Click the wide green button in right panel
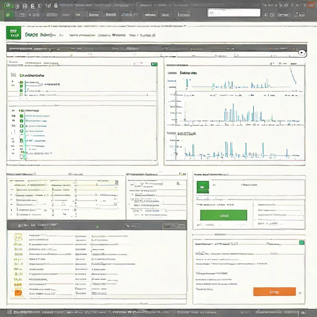This screenshot has width=317, height=317. pyautogui.click(x=224, y=215)
